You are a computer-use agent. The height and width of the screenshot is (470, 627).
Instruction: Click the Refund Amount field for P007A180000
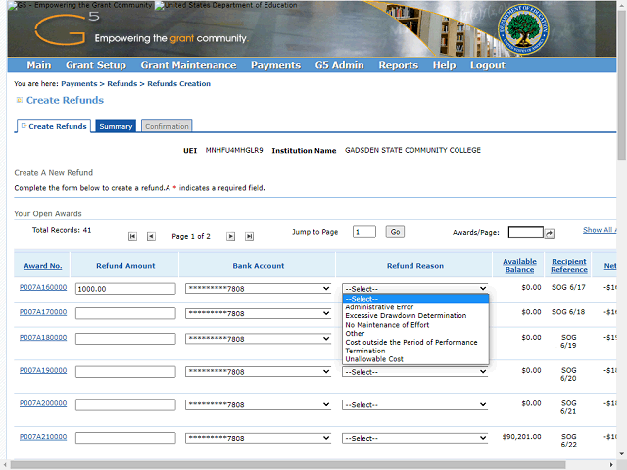(126, 339)
